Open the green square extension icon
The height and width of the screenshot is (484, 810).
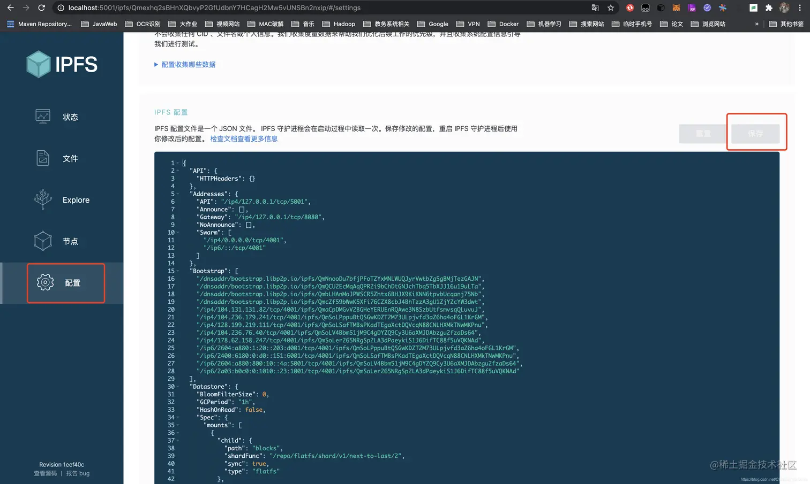[x=753, y=7]
